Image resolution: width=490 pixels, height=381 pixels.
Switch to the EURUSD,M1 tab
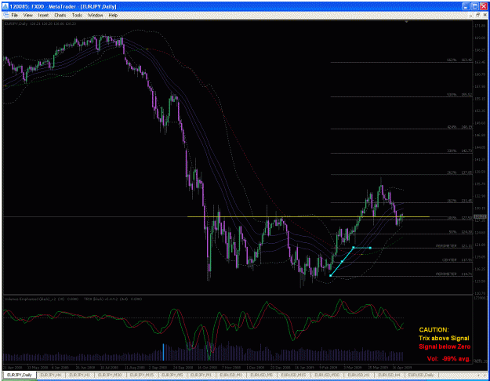click(230, 375)
